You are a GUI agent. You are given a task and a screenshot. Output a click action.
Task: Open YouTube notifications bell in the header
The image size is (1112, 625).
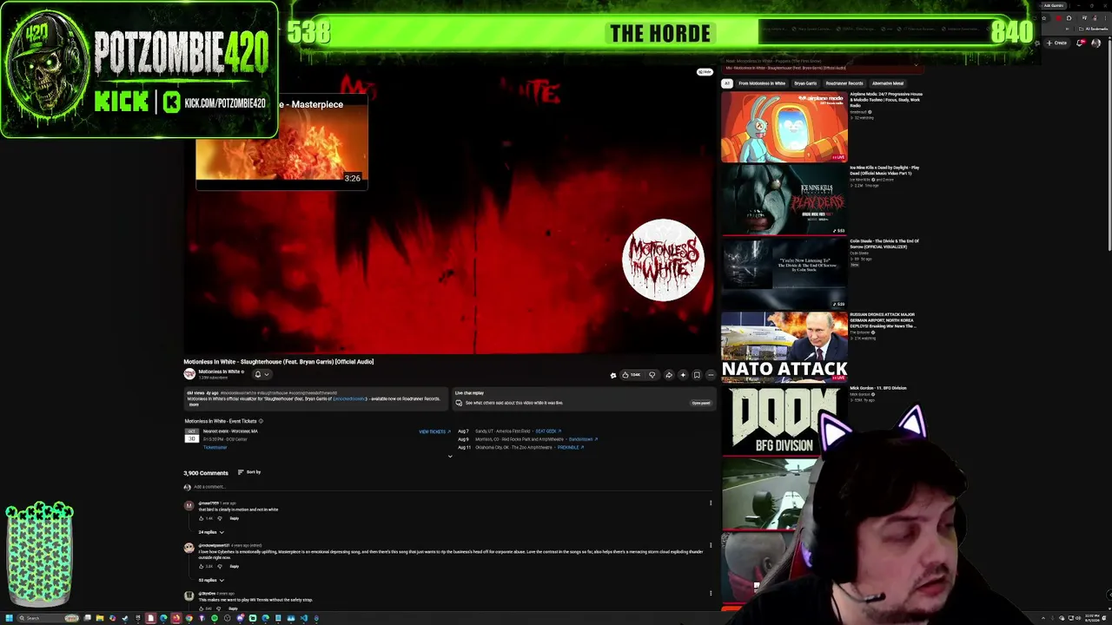(1080, 43)
